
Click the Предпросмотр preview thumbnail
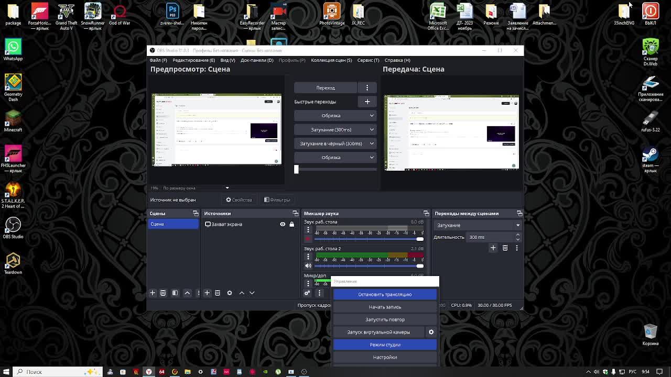click(217, 130)
